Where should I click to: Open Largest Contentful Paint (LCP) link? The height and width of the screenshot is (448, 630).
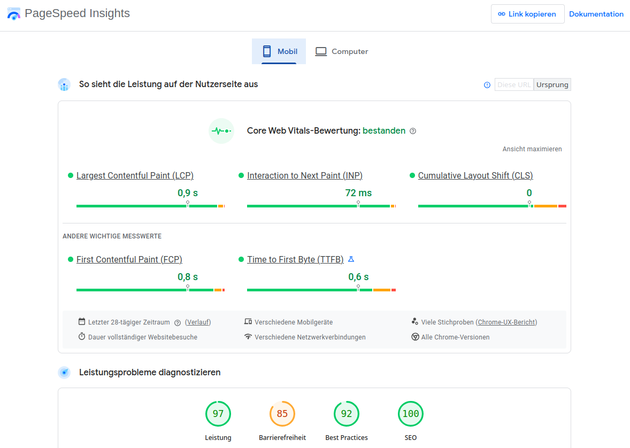(135, 175)
